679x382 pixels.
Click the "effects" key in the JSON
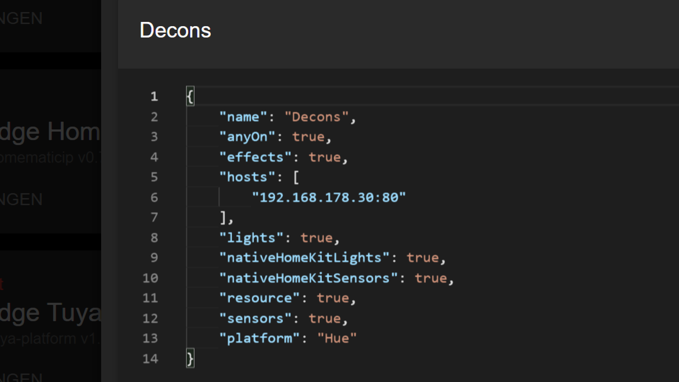(x=255, y=157)
